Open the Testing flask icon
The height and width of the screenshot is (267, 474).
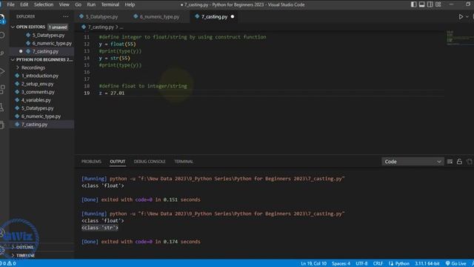(2, 107)
